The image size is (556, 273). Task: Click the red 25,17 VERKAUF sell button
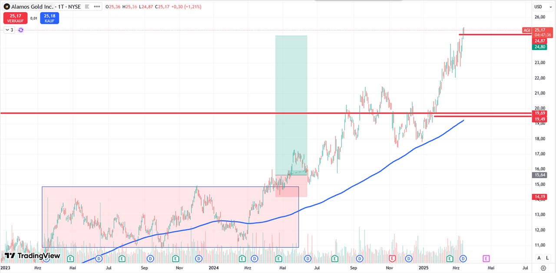click(15, 18)
